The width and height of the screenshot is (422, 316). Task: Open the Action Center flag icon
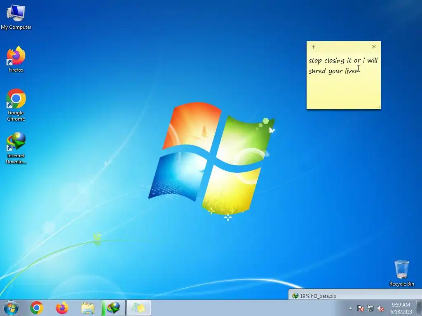360,309
